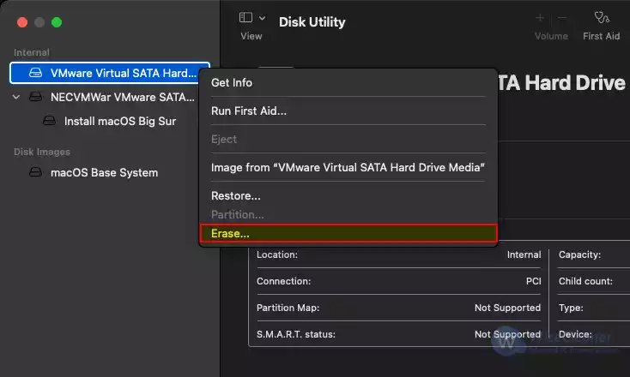Click the Capacity: label

[579, 254]
